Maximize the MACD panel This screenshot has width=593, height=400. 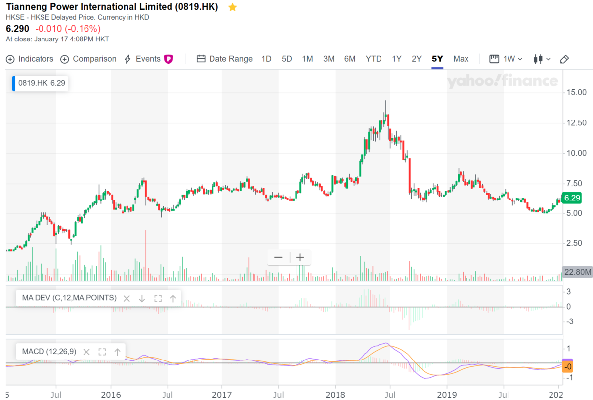(x=102, y=352)
